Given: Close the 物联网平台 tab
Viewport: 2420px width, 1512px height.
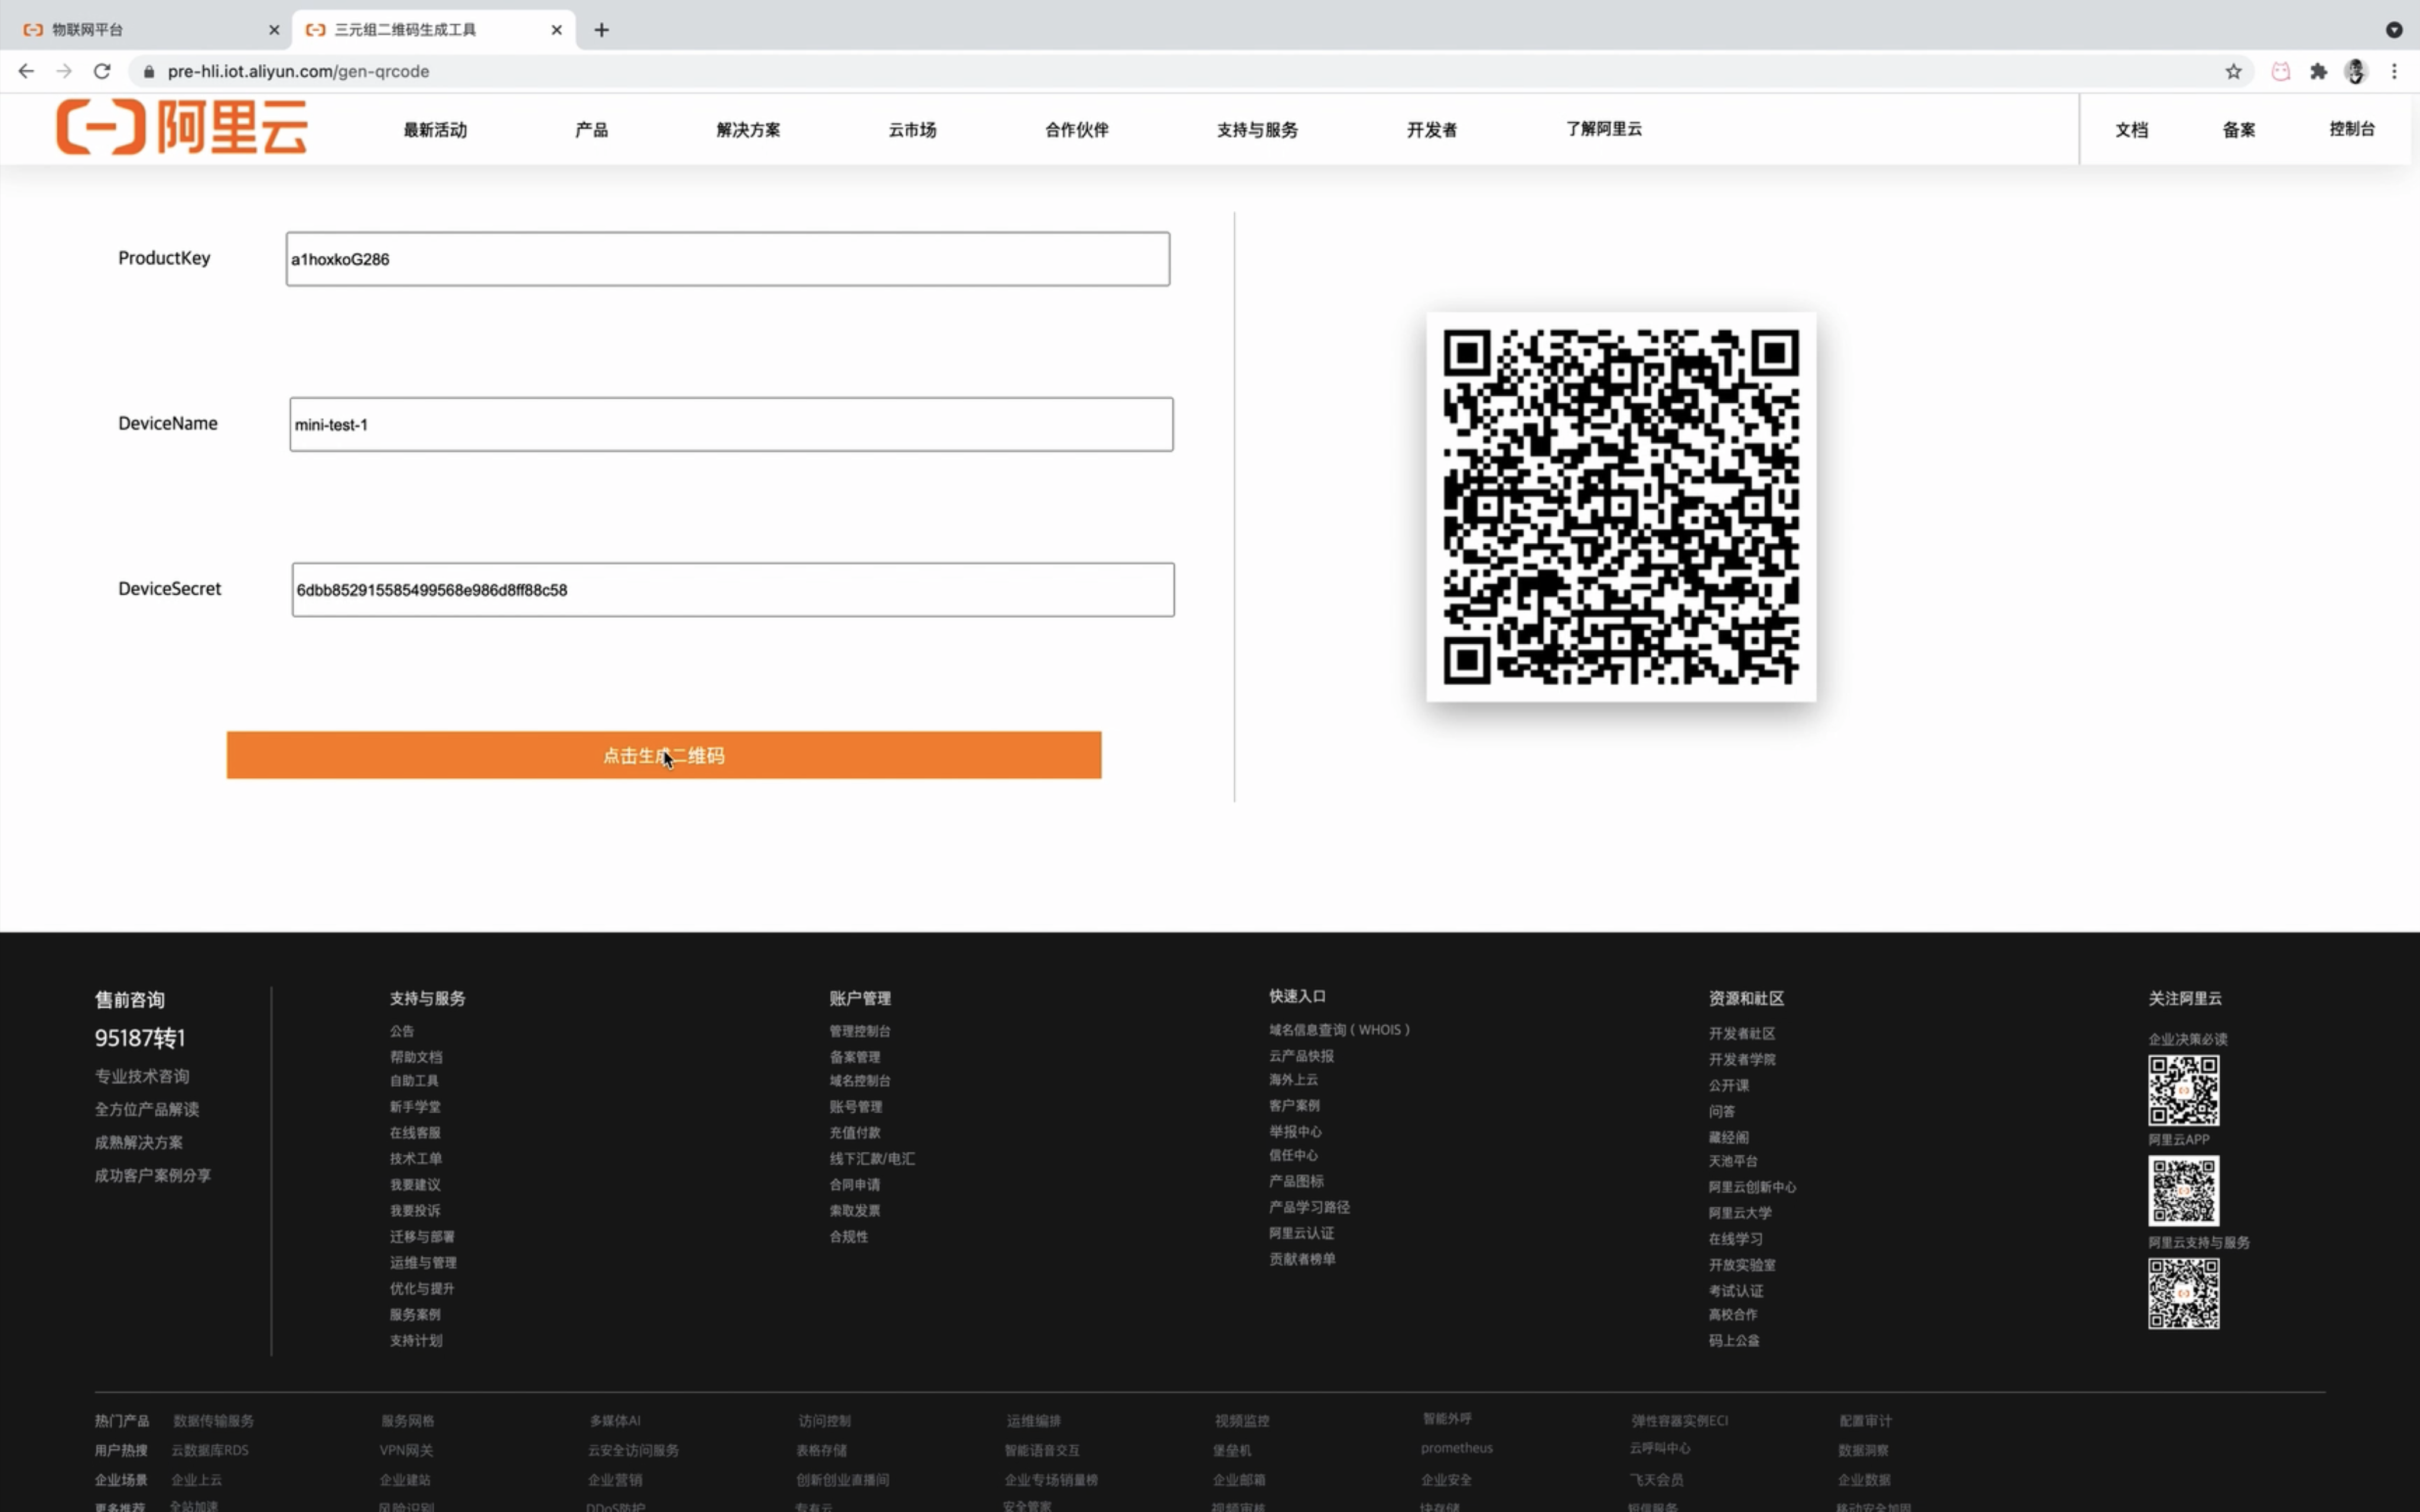Looking at the screenshot, I should tap(274, 30).
